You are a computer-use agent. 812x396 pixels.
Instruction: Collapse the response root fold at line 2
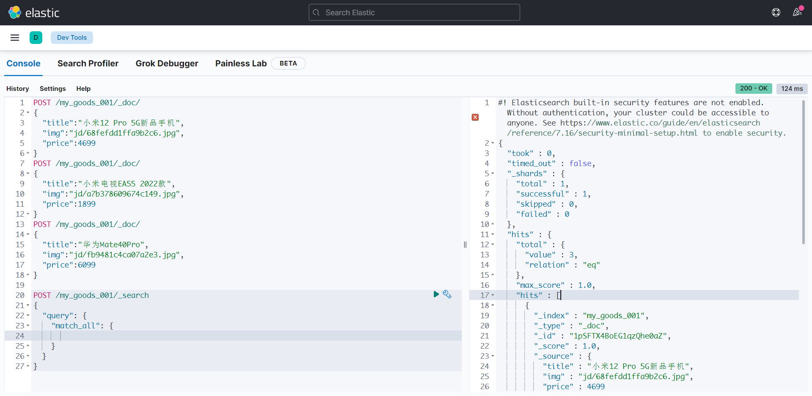pos(493,143)
